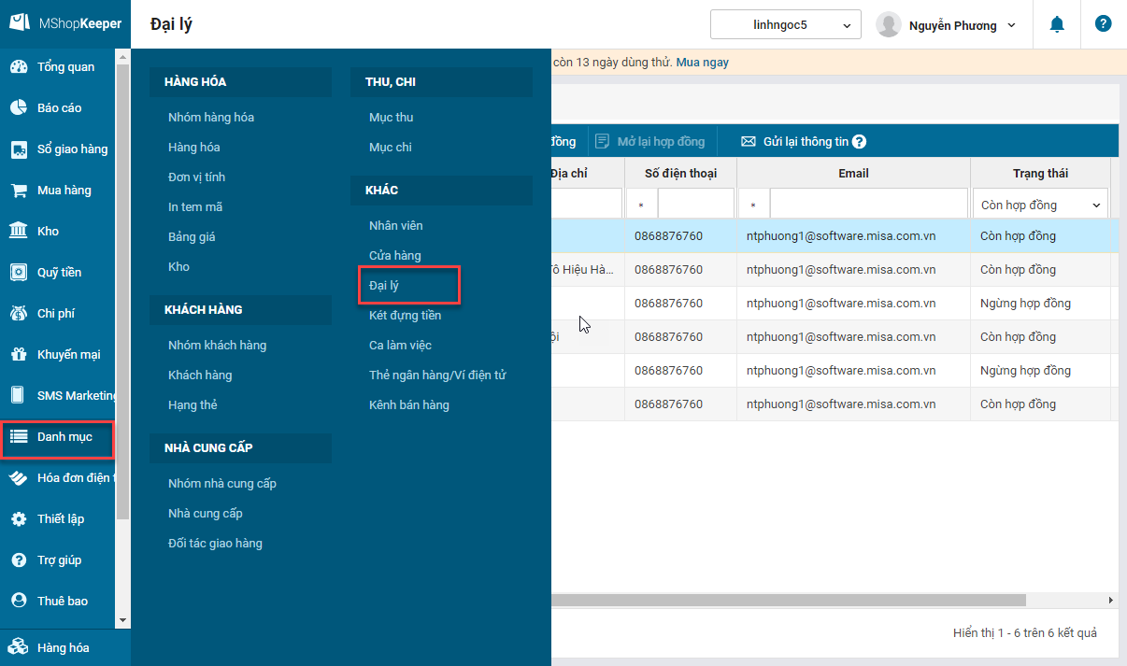The width and height of the screenshot is (1127, 666).
Task: Click the Báo cáo pie chart icon
Action: [x=18, y=108]
